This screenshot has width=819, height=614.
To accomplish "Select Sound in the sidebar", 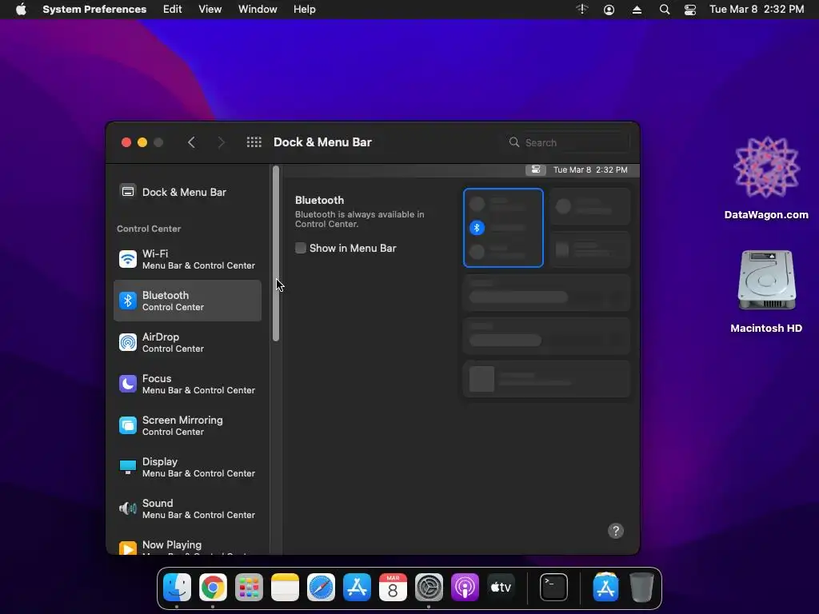I will [x=187, y=508].
